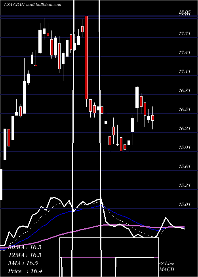Click the 'Price : 16.4' legend text
The height and width of the screenshot is (277, 198).
pos(25,271)
